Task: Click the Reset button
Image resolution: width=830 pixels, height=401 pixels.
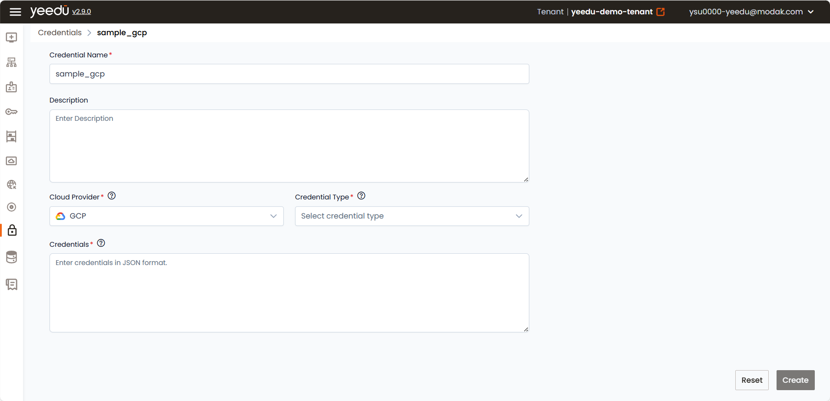Action: (752, 380)
